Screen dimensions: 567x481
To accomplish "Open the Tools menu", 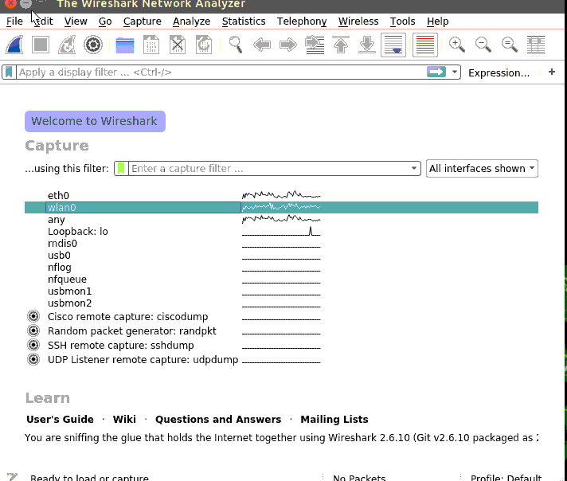I will coord(402,22).
